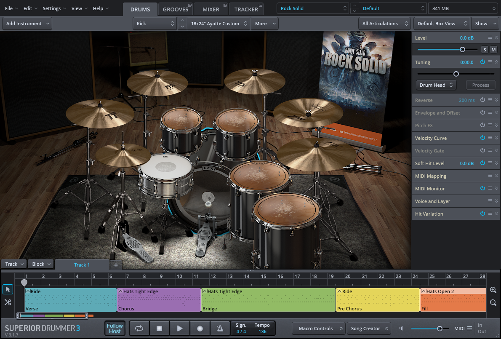Open the Rock Solid library selector
501x339 pixels.
[313, 8]
